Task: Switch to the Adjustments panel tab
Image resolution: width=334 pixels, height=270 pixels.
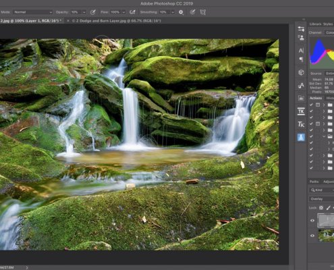Action: click(329, 182)
